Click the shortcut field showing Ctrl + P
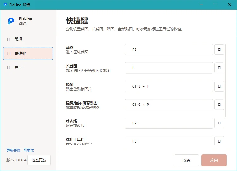The height and width of the screenshot is (171, 237). pos(169,105)
